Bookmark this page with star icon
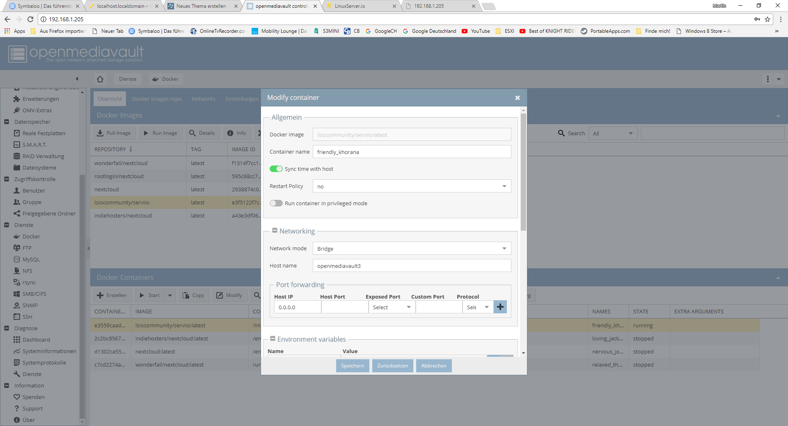Screen dimensions: 788x426 (767, 19)
